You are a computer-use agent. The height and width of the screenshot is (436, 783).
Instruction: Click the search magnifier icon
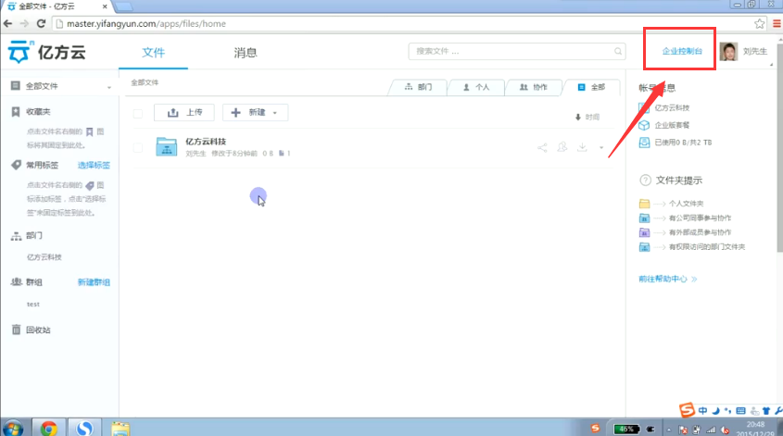tap(618, 52)
